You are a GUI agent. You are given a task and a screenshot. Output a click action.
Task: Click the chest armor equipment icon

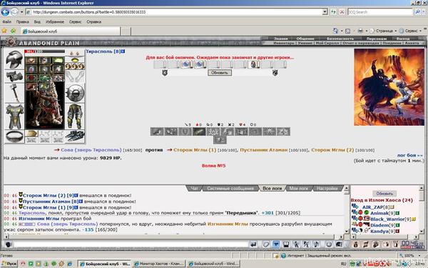tap(14, 116)
